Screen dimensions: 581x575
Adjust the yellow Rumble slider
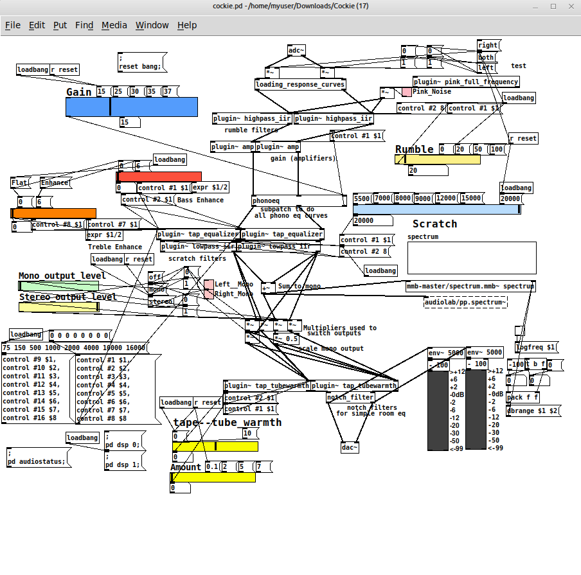438,159
